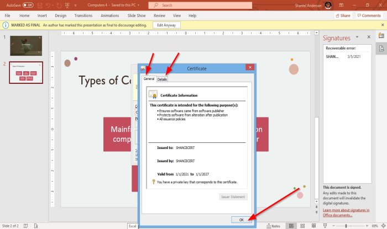
Task: Click the Repeat/Redo icon
Action: click(x=59, y=5)
